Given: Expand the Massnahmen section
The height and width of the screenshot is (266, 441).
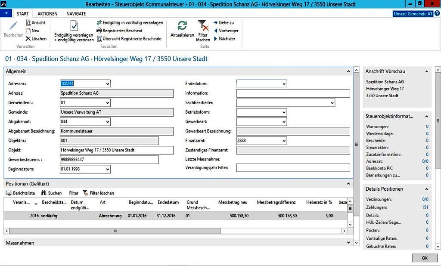Looking at the screenshot, I should [x=348, y=243].
